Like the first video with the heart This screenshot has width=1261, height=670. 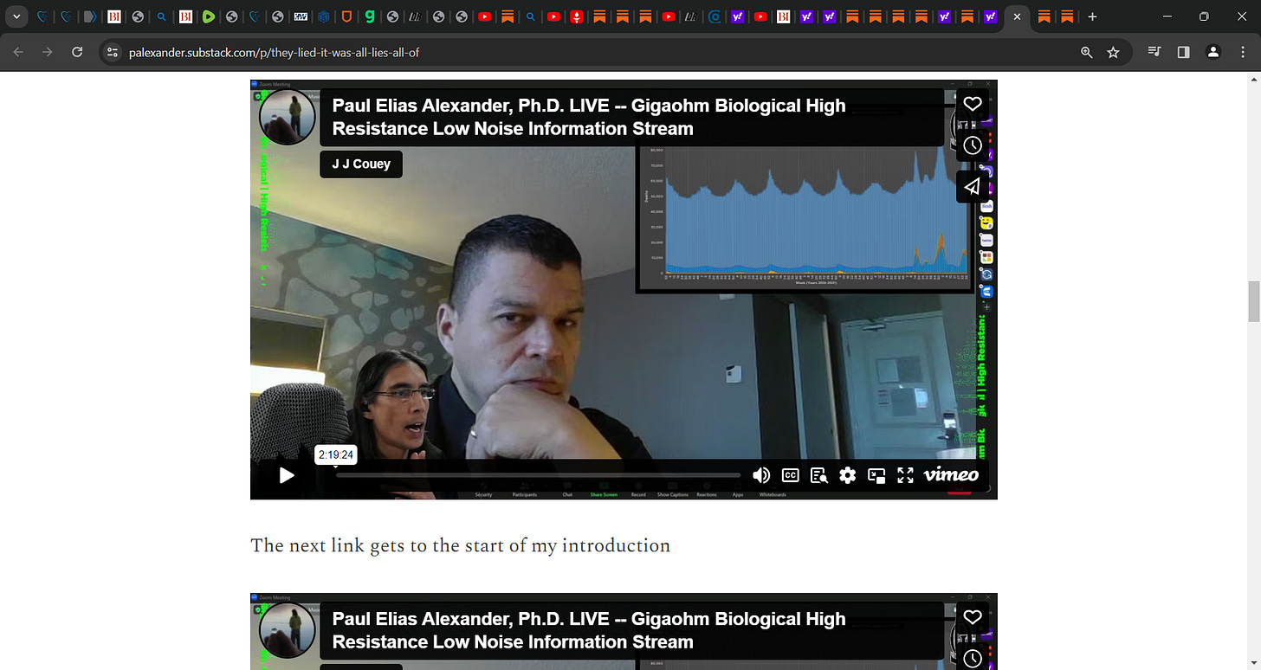pyautogui.click(x=973, y=104)
